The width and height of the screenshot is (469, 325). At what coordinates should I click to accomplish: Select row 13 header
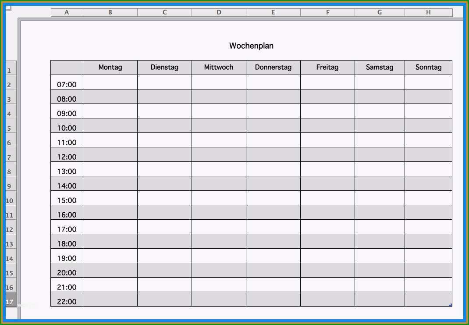[11, 241]
